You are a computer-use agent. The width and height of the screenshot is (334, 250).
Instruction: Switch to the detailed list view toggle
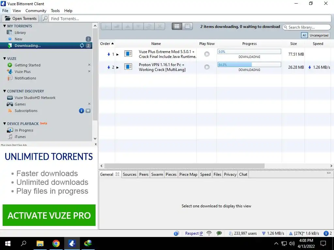pos(188,26)
